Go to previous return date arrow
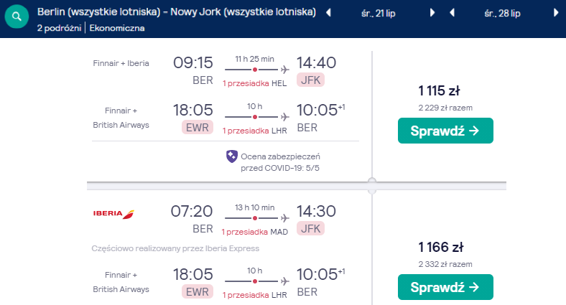 (x=452, y=13)
